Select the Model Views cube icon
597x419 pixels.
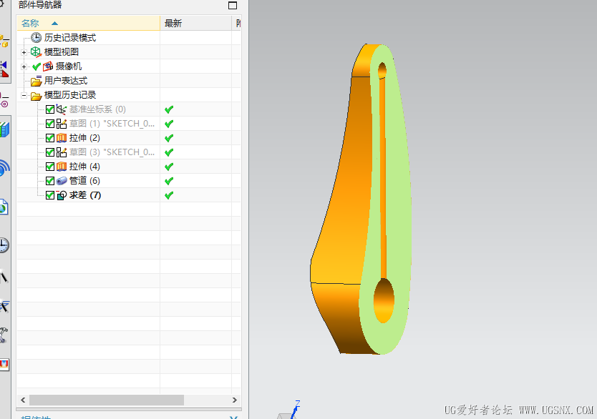coord(36,52)
